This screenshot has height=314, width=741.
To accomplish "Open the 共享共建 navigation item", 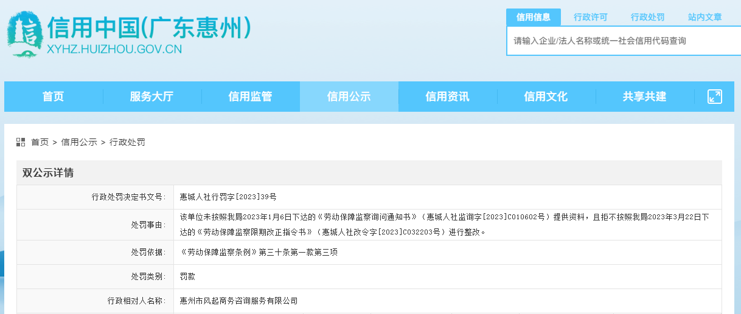I will click(x=644, y=97).
